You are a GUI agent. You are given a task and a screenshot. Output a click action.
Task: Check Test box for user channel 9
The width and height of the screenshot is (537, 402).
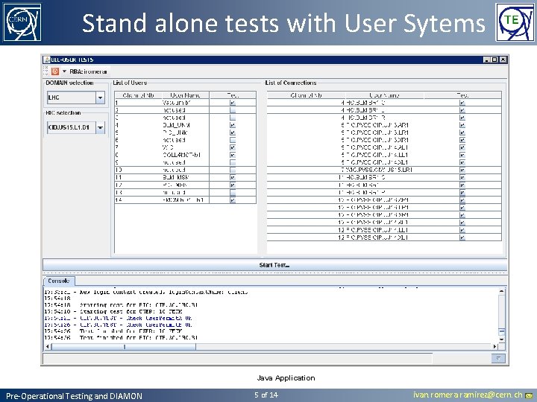(233, 162)
